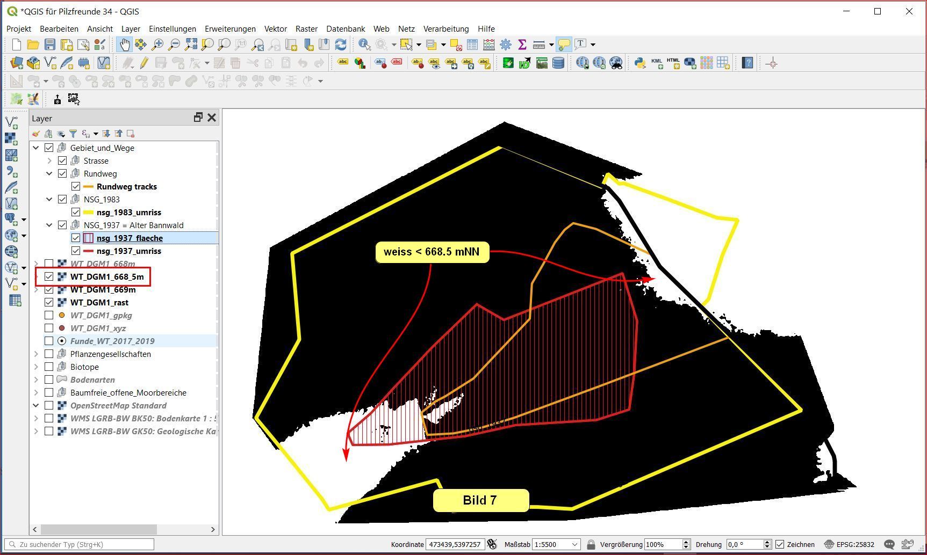This screenshot has height=555, width=927.
Task: Open the Verarbeitung menu
Action: click(x=445, y=28)
